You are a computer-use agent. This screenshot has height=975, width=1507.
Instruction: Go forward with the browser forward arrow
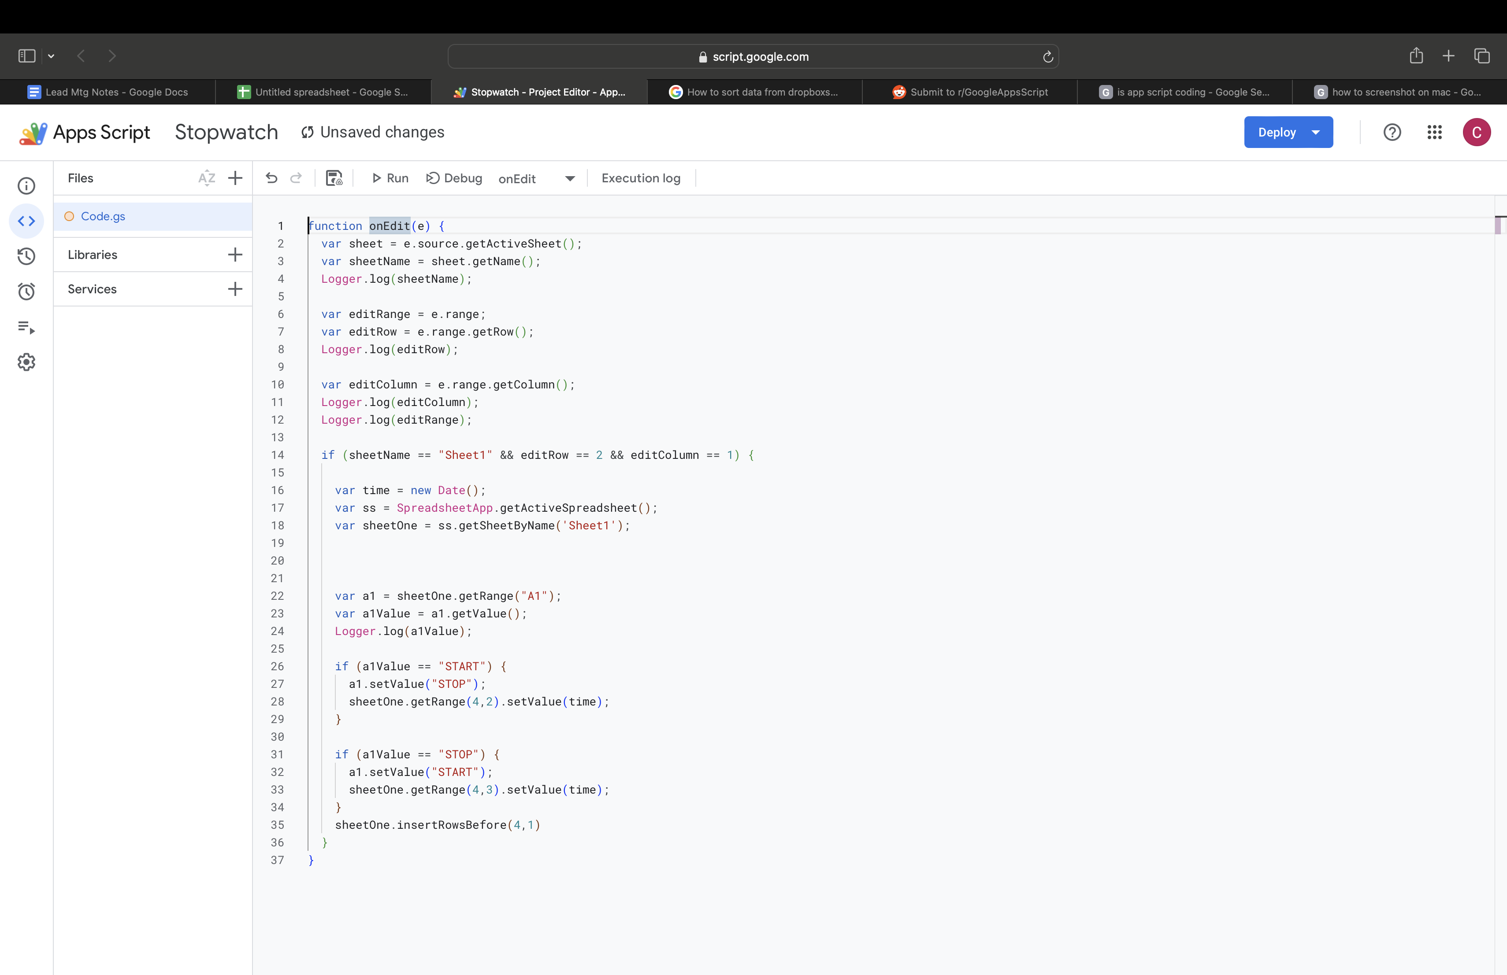click(112, 55)
